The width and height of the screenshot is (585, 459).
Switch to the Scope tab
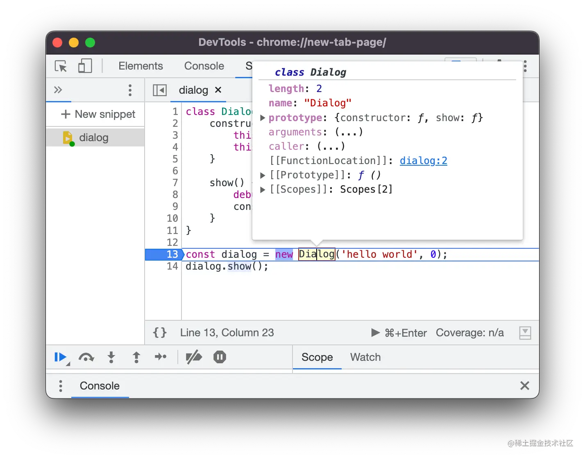pyautogui.click(x=317, y=357)
